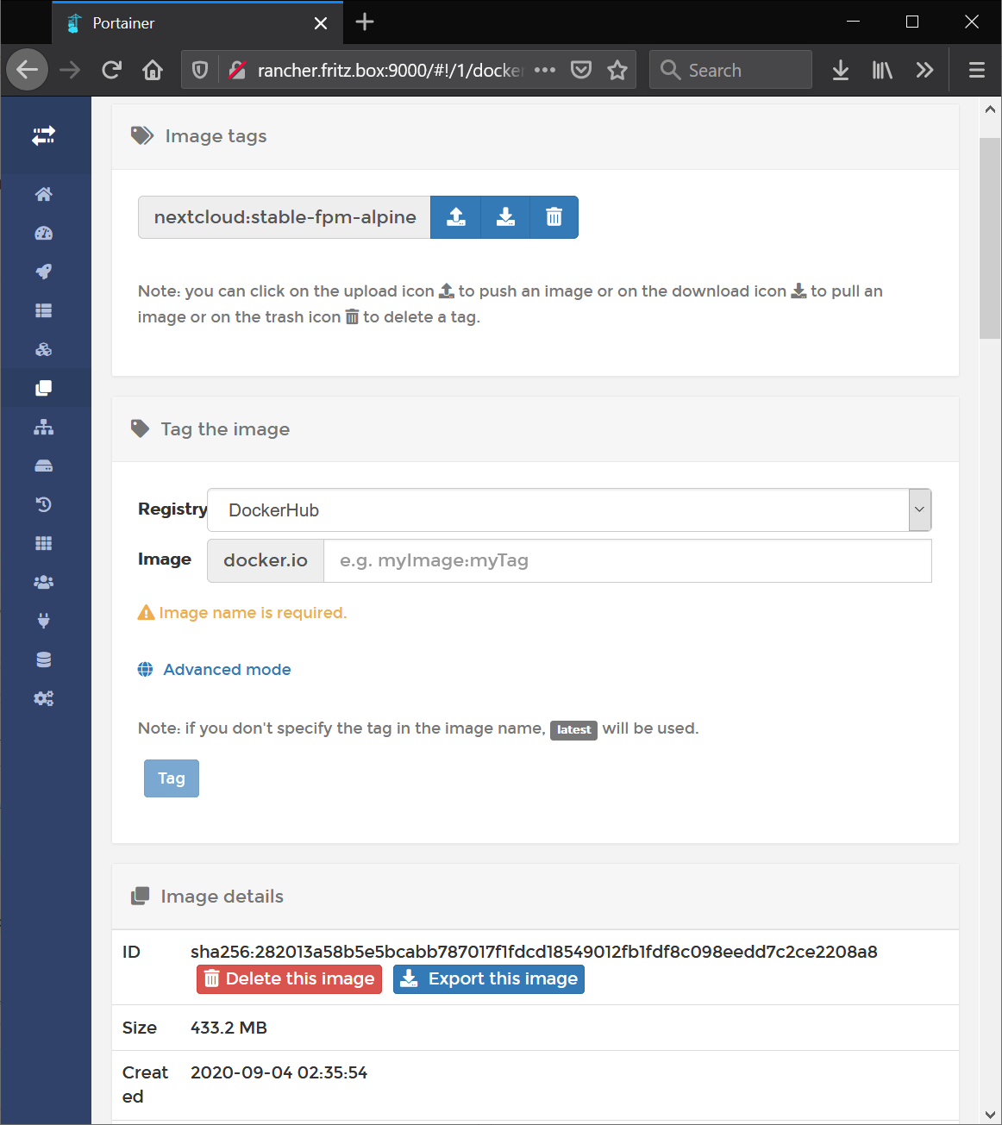Viewport: 1002px width, 1125px height.
Task: Delete nextcloud:stable-fpm-alpine tag with trash icon
Action: point(554,217)
